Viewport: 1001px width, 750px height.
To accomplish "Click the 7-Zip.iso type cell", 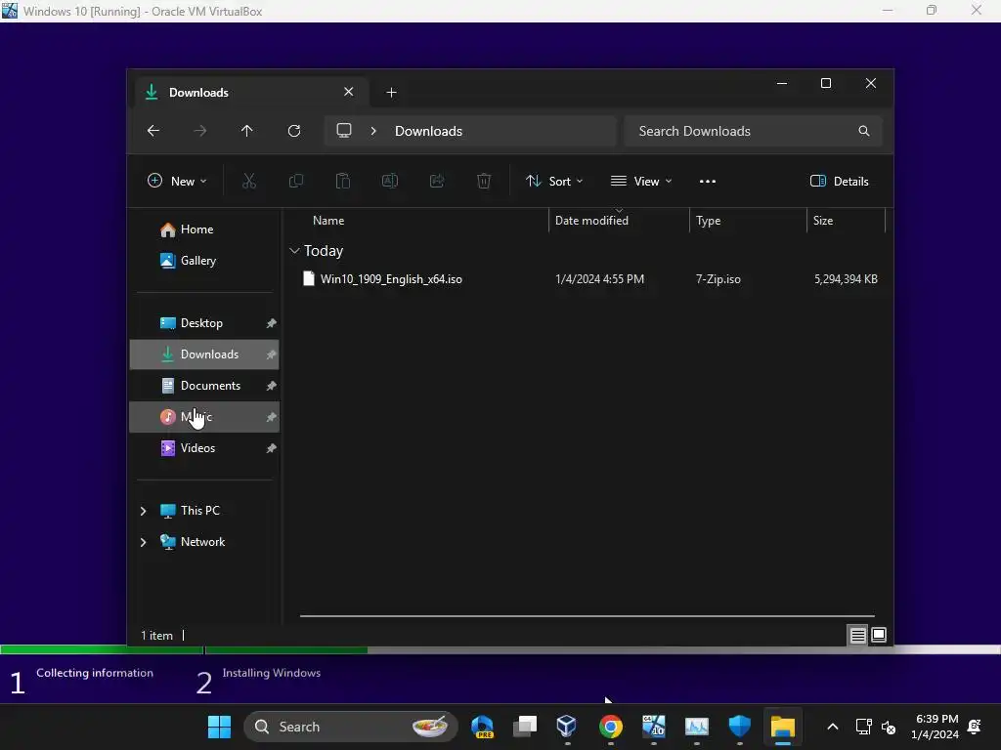I will pos(718,278).
